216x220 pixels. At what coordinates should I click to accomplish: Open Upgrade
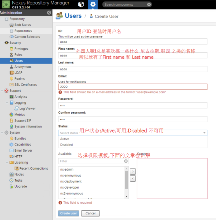[21, 187]
